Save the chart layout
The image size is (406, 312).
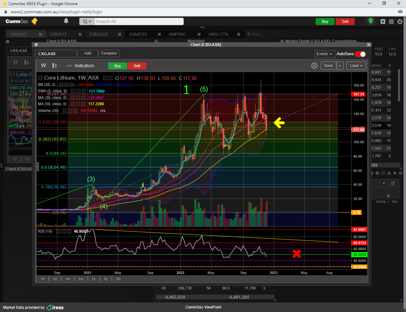pyautogui.click(x=329, y=66)
